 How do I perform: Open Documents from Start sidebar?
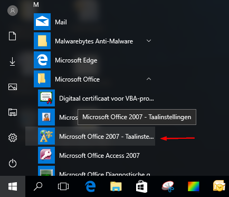pyautogui.click(x=13, y=36)
